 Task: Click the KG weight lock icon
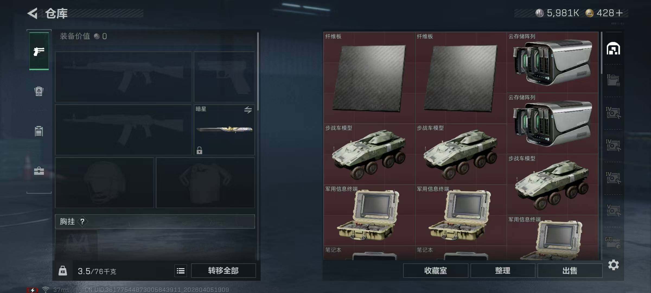63,271
